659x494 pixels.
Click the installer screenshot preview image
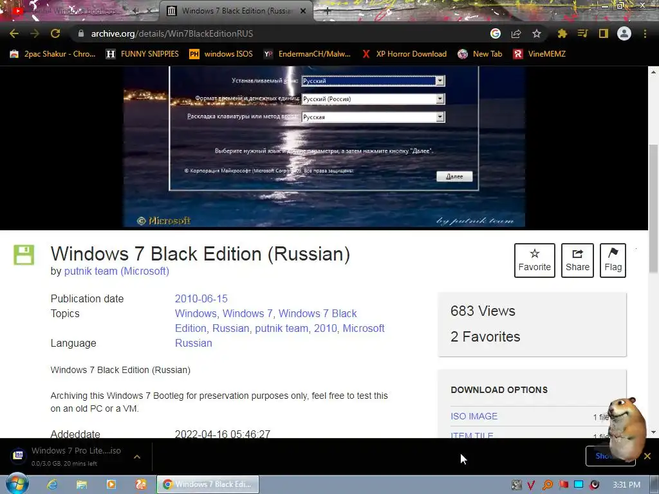tap(324, 146)
